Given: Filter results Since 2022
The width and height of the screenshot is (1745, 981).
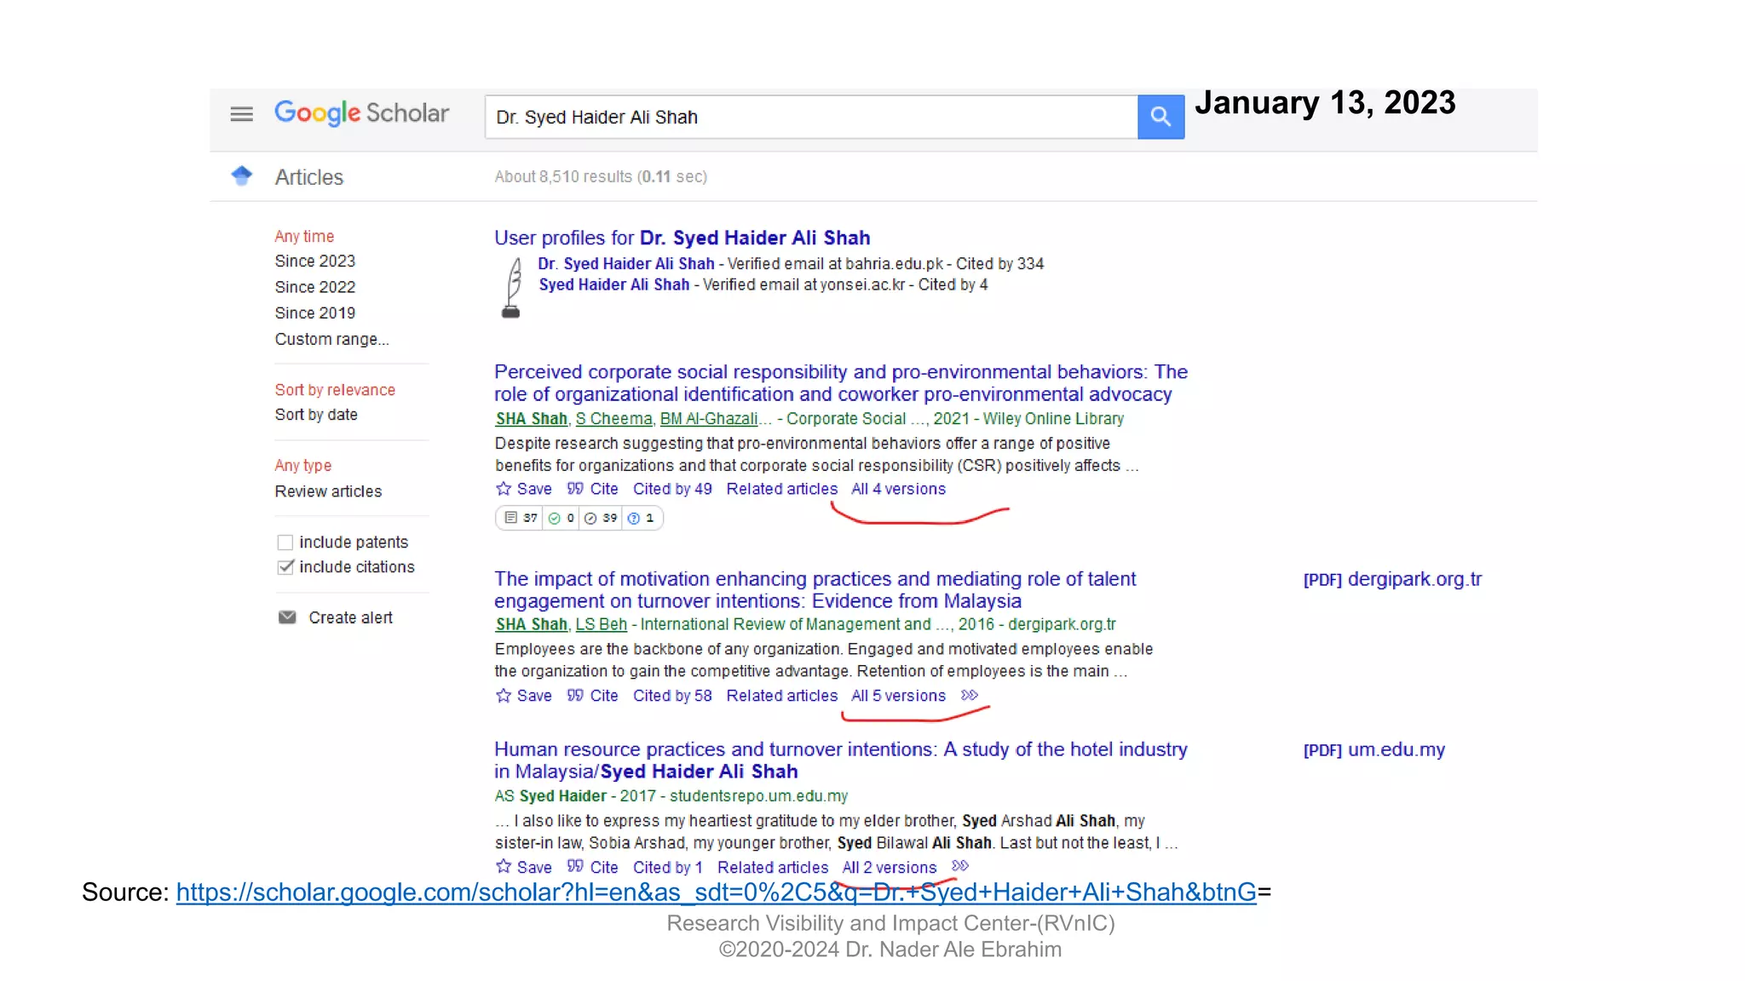Looking at the screenshot, I should tap(314, 287).
